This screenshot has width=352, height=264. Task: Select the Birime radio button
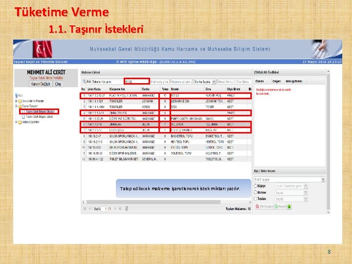255,193
